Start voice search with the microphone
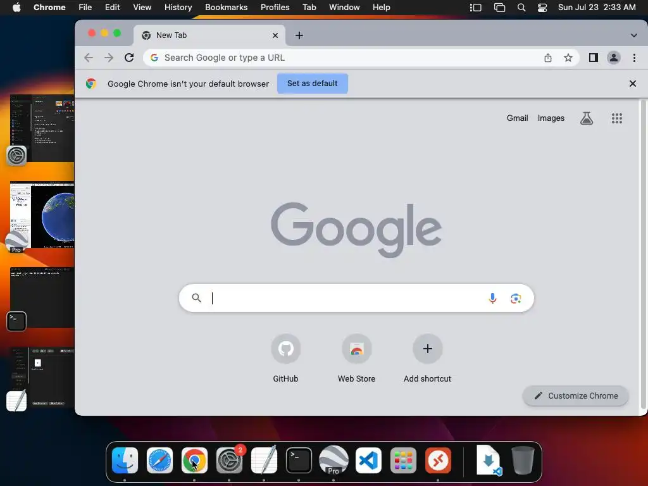The width and height of the screenshot is (648, 486). click(x=492, y=298)
